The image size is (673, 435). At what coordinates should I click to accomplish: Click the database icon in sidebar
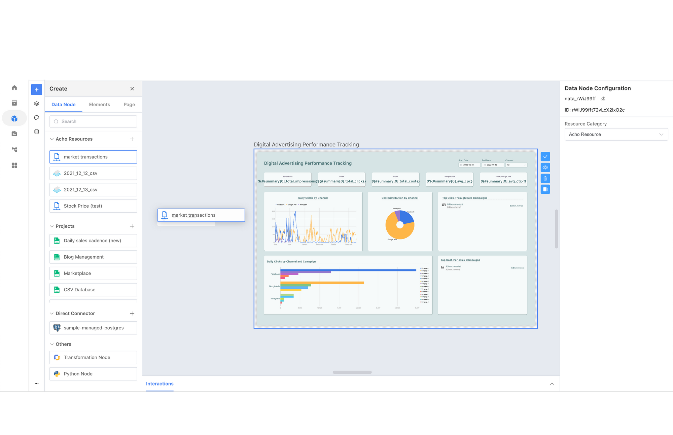[37, 132]
